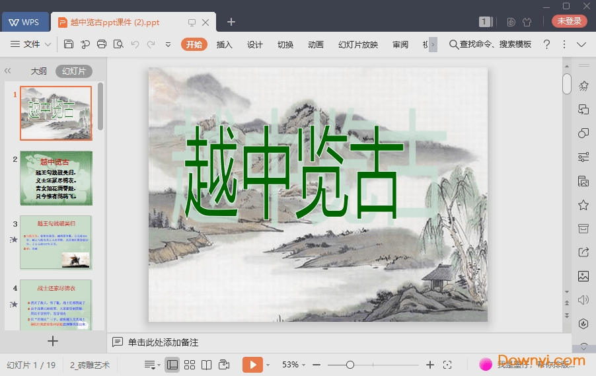The image size is (596, 376).
Task: Zoom in with plus button
Action: pyautogui.click(x=430, y=365)
